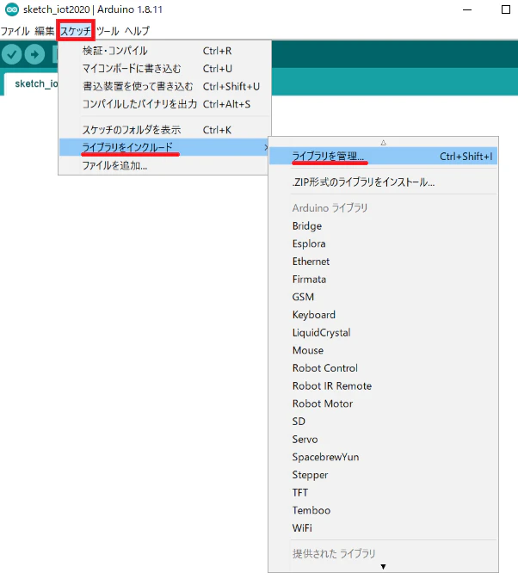Open the ファイル menu
Viewport: 518px width, 579px height.
tap(15, 31)
